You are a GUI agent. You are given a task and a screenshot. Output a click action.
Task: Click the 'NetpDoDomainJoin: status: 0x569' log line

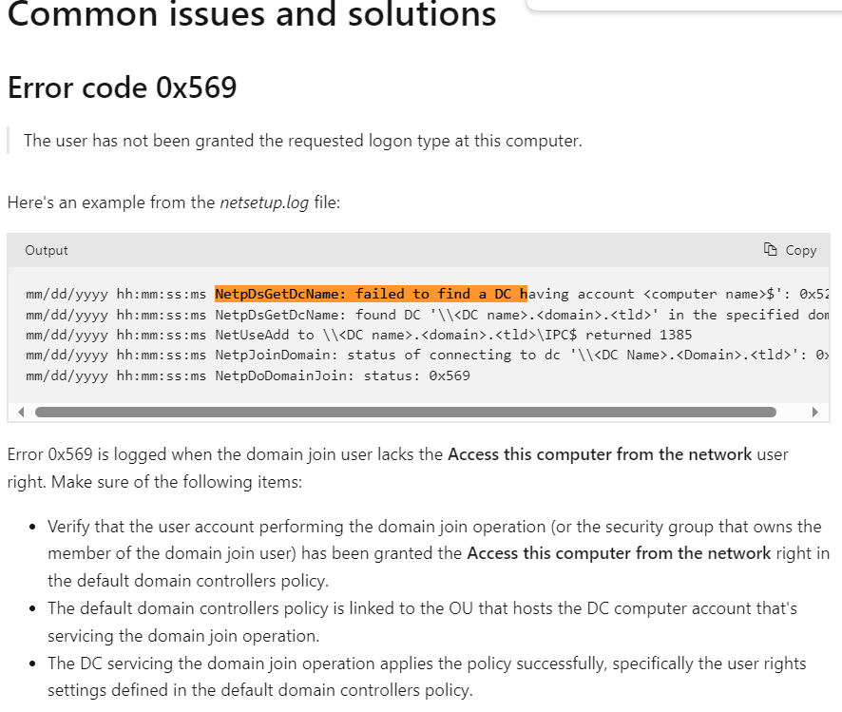(247, 375)
